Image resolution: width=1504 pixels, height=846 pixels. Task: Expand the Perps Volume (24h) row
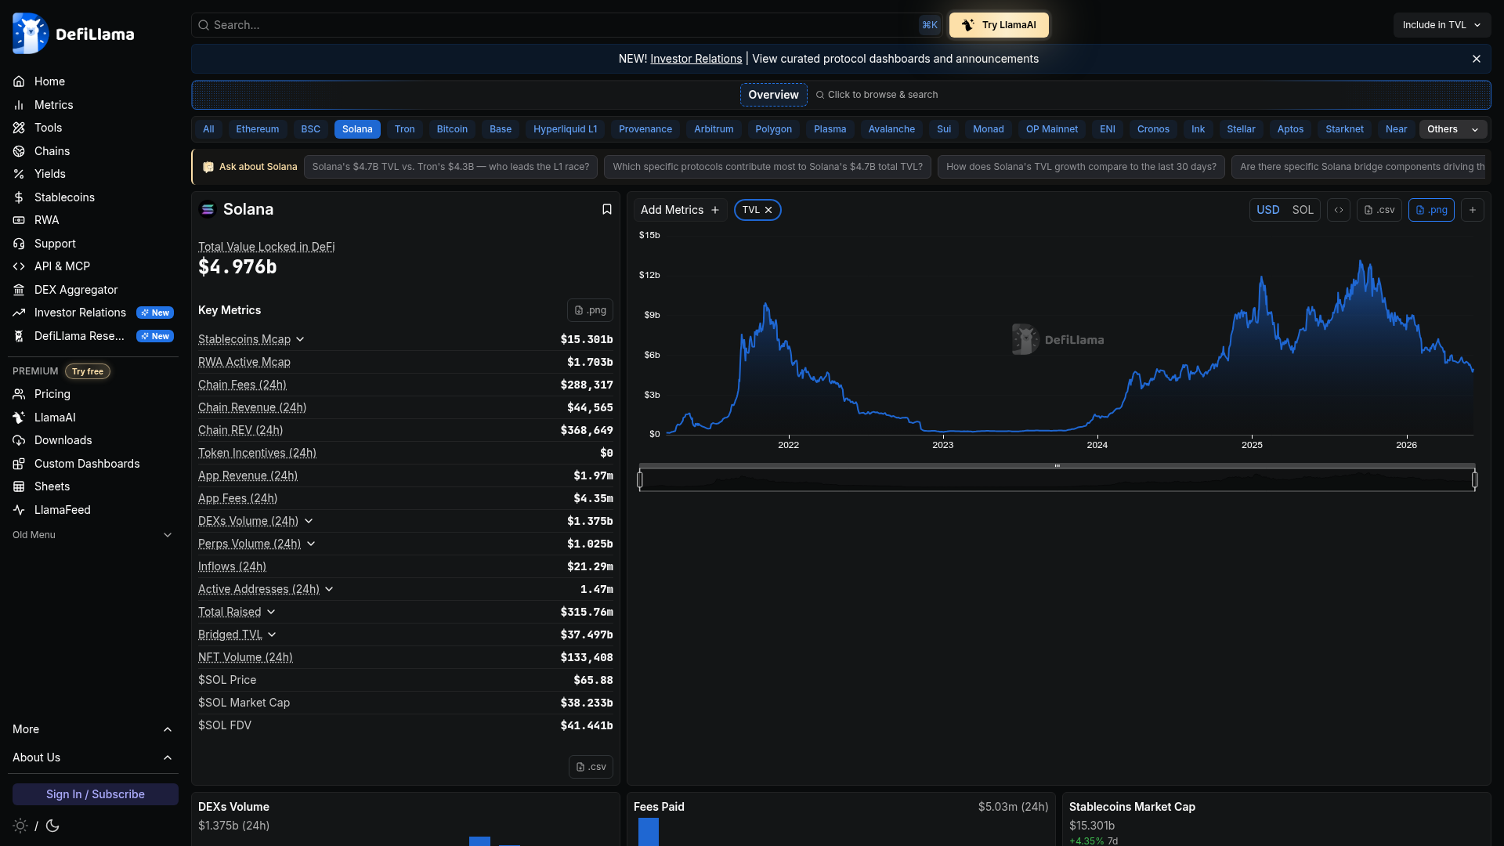311,544
